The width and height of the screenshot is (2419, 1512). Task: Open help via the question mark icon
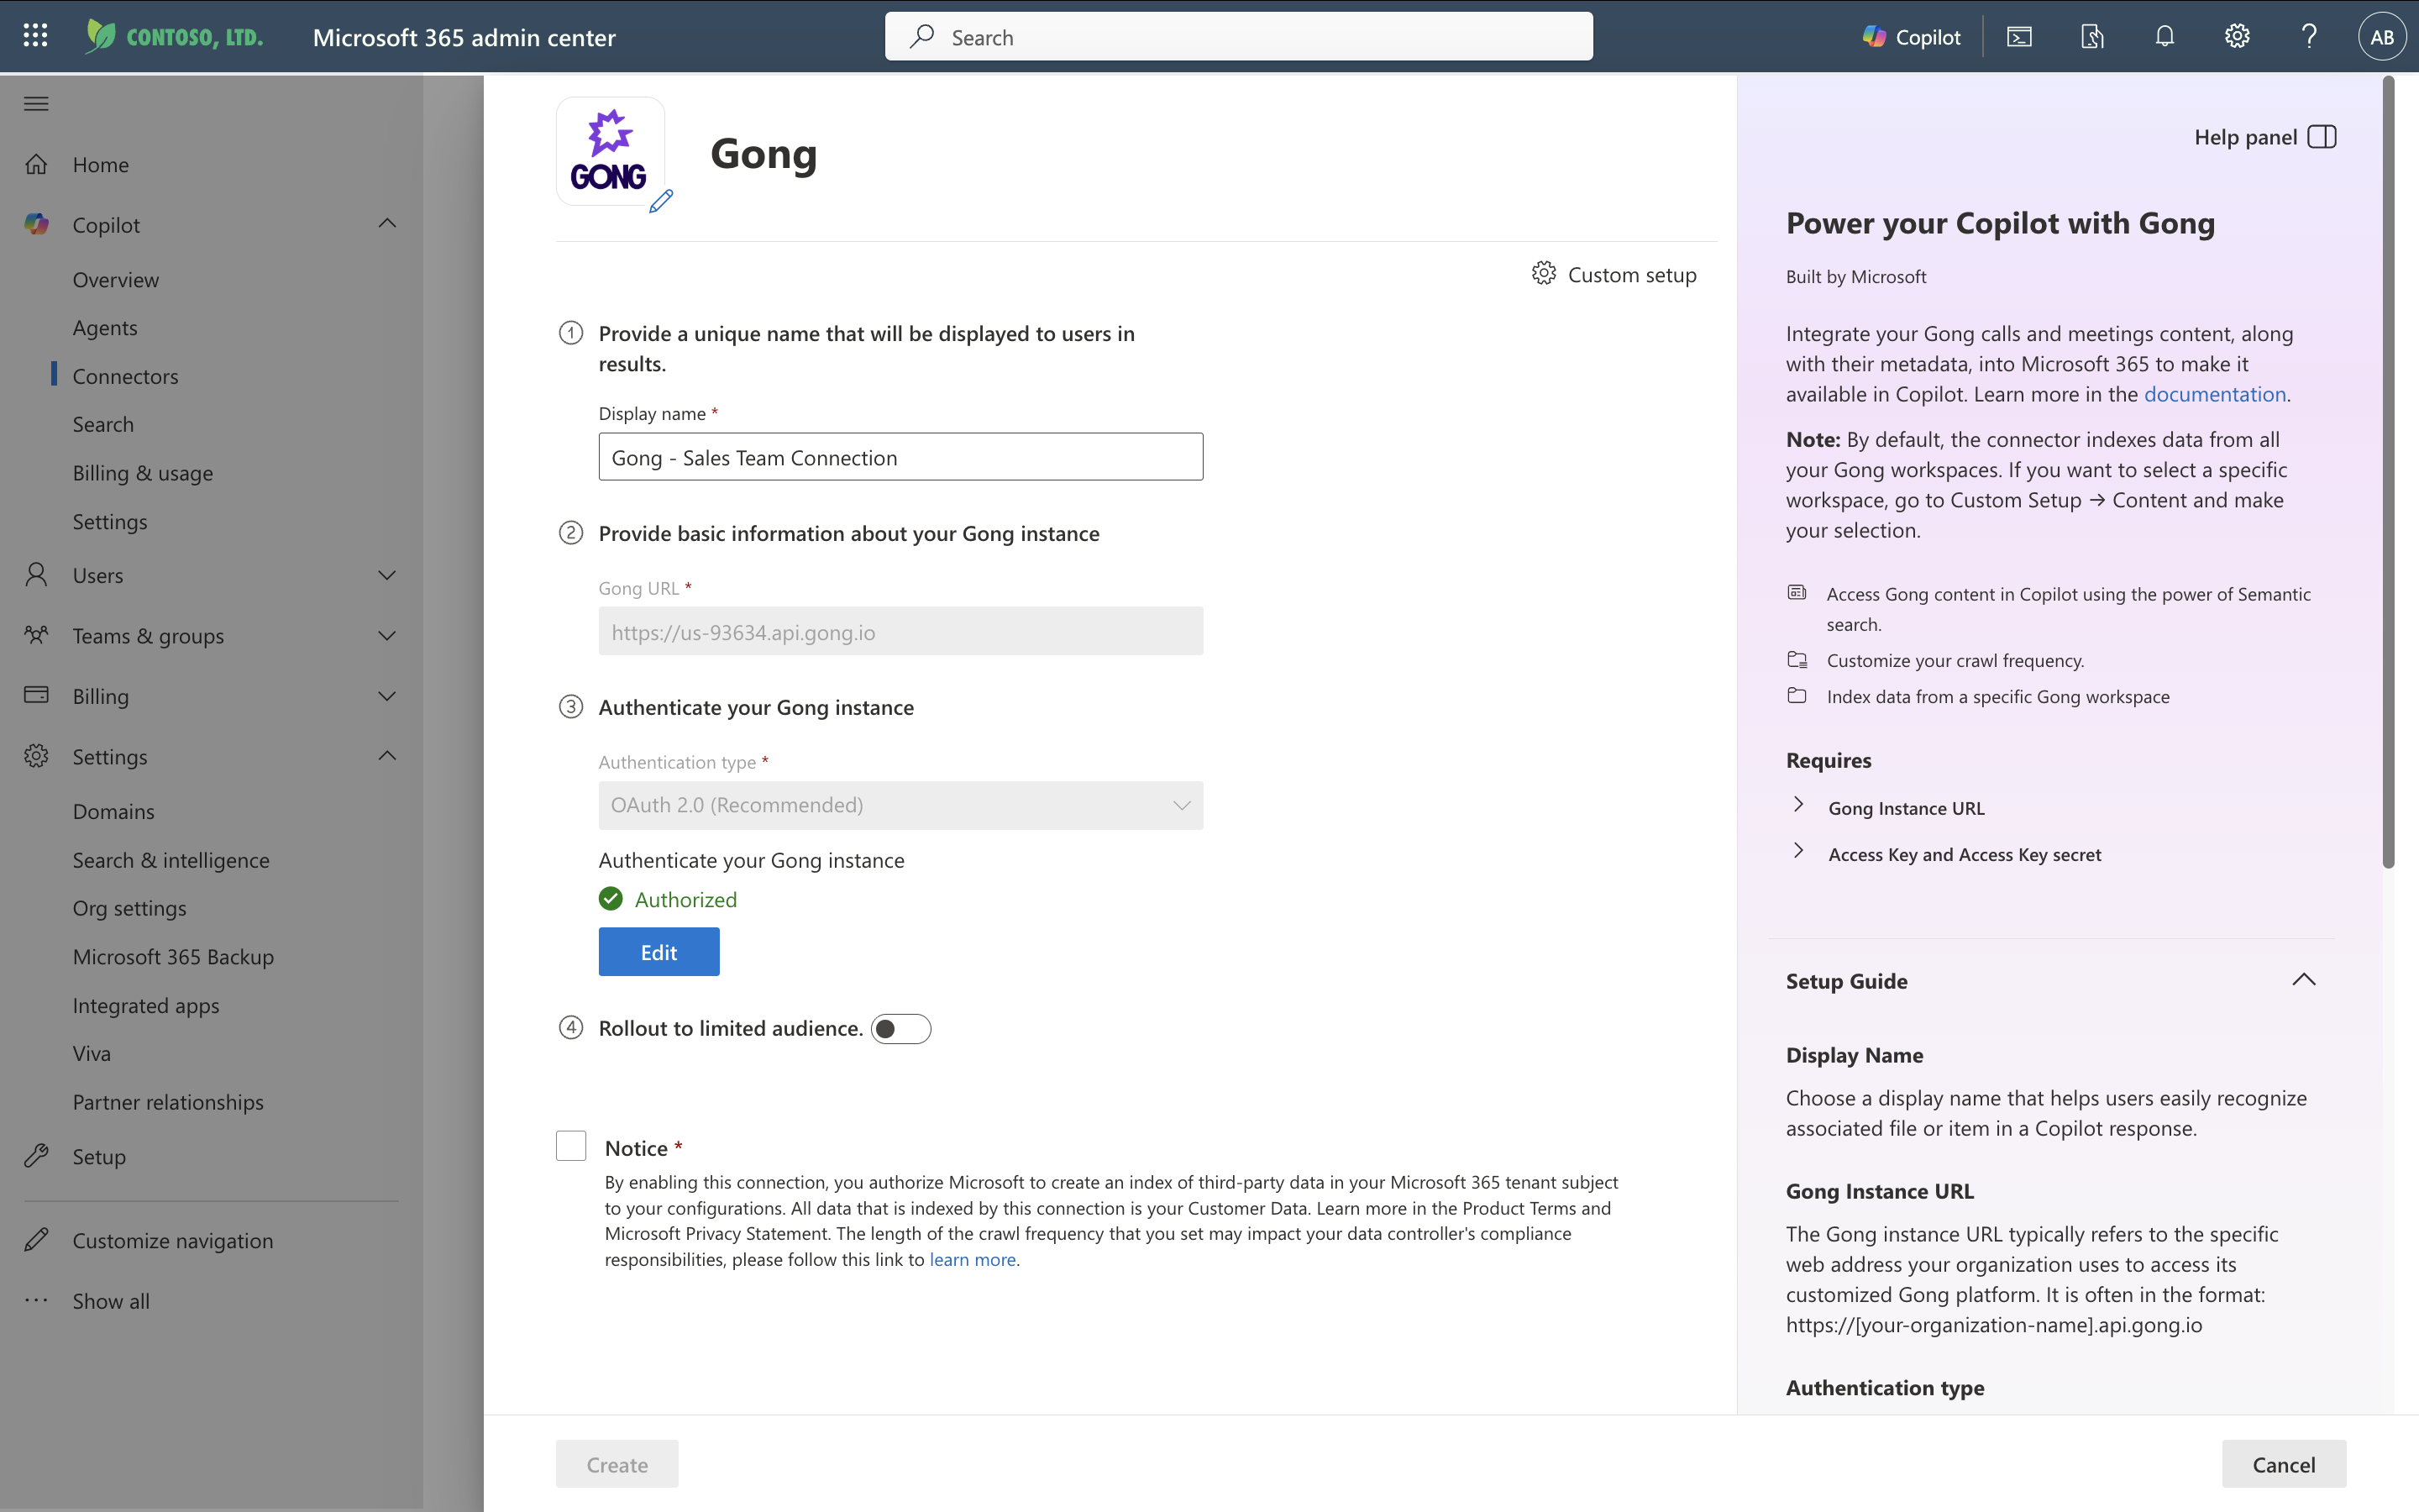[2309, 36]
